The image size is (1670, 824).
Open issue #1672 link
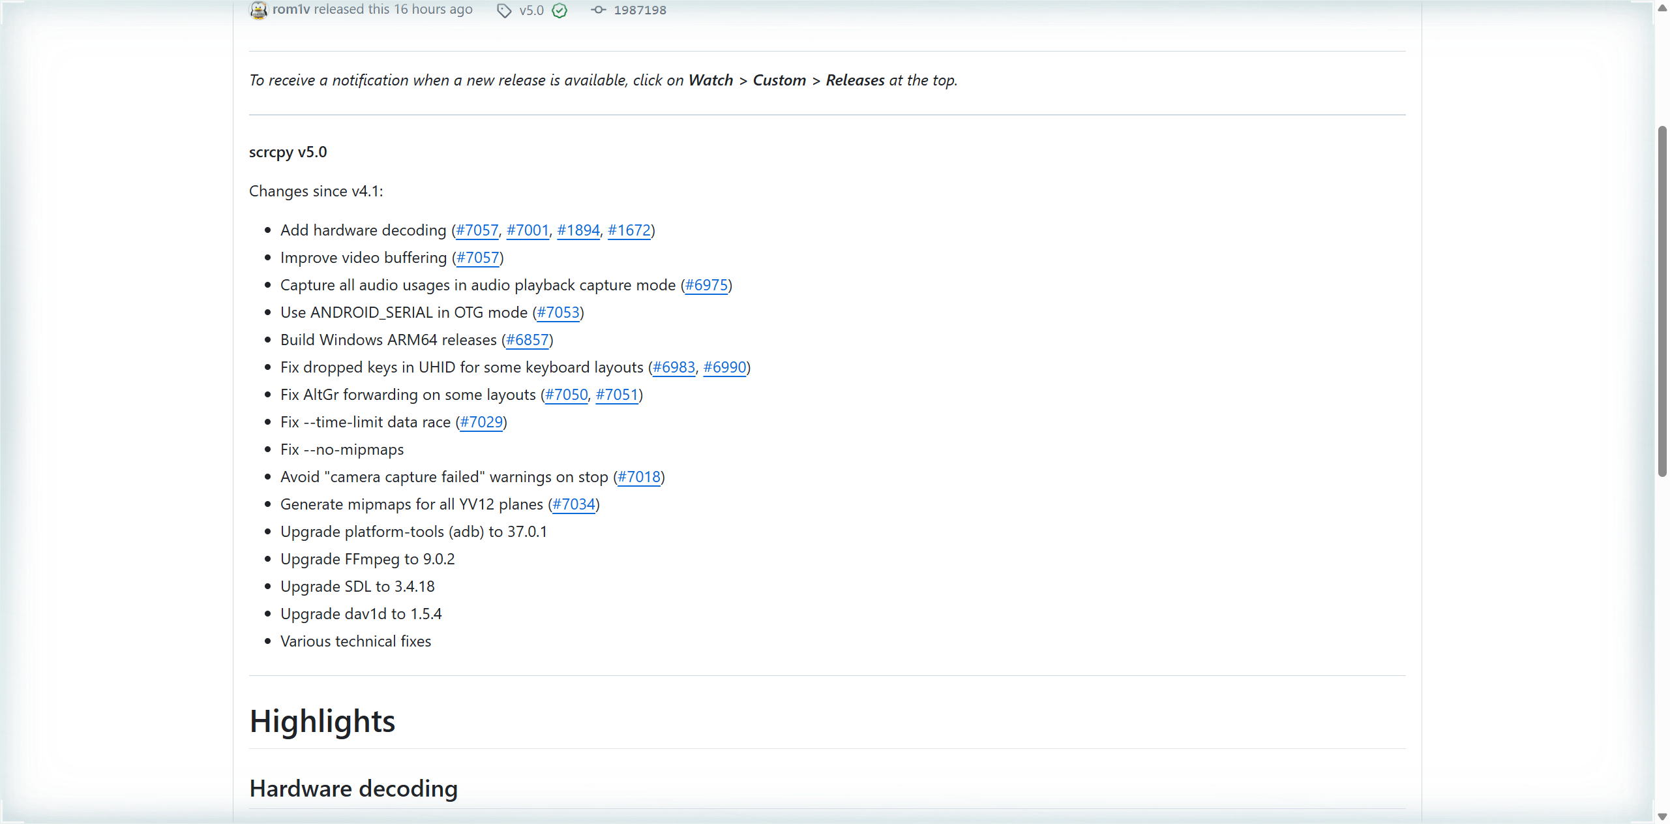[x=629, y=230]
